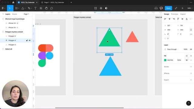Add an Effect with plus

point(191,73)
